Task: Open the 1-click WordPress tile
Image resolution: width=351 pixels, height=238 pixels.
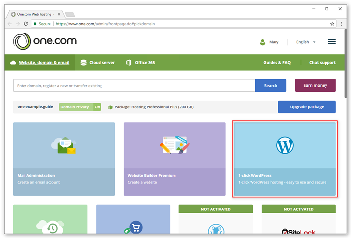Action: click(x=285, y=159)
